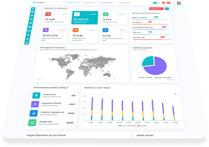Click the Welcome To Dashboard heading
The image size is (209, 147).
tap(56, 8)
